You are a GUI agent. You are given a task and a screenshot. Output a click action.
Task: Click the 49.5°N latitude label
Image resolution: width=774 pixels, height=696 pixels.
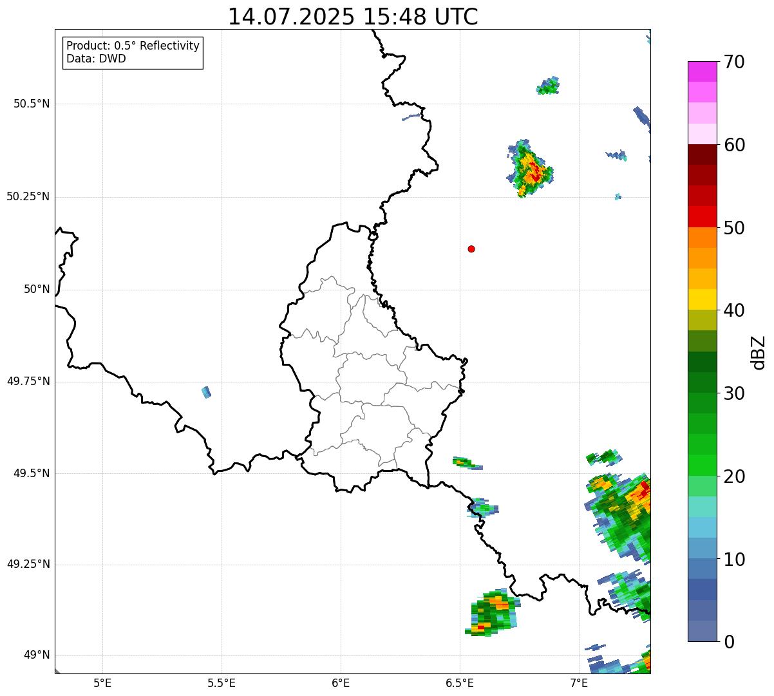pos(32,473)
